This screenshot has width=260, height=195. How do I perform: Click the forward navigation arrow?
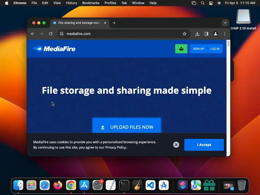(42, 34)
